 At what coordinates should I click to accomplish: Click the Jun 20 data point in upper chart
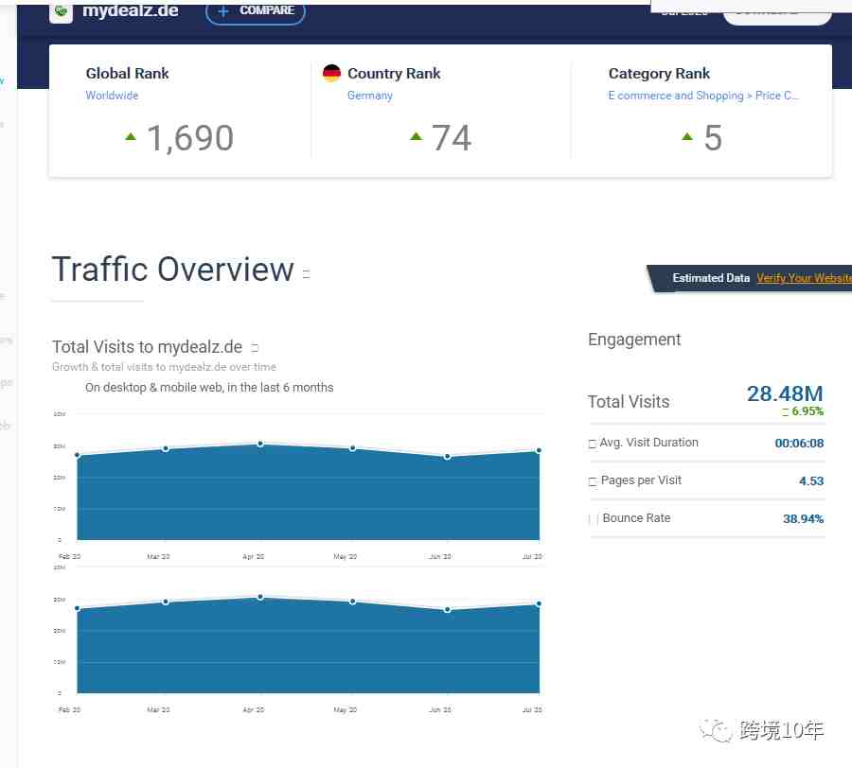[447, 457]
